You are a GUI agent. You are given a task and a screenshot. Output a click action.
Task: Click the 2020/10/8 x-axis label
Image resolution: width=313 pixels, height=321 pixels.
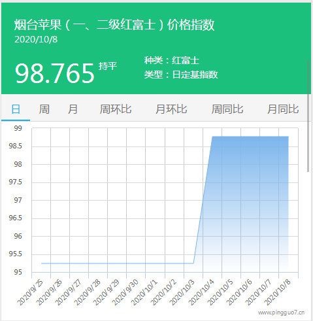[x=278, y=293]
